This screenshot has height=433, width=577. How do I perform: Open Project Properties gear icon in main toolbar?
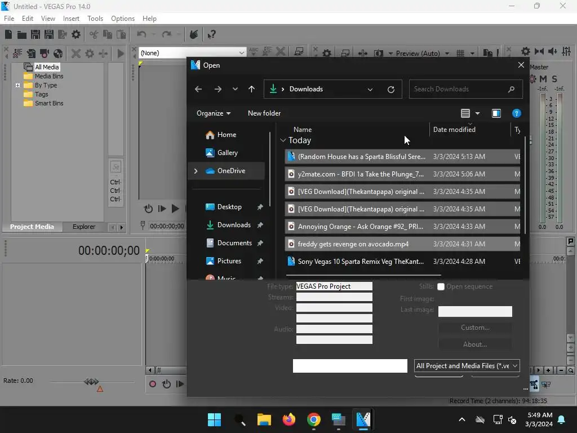tap(76, 34)
